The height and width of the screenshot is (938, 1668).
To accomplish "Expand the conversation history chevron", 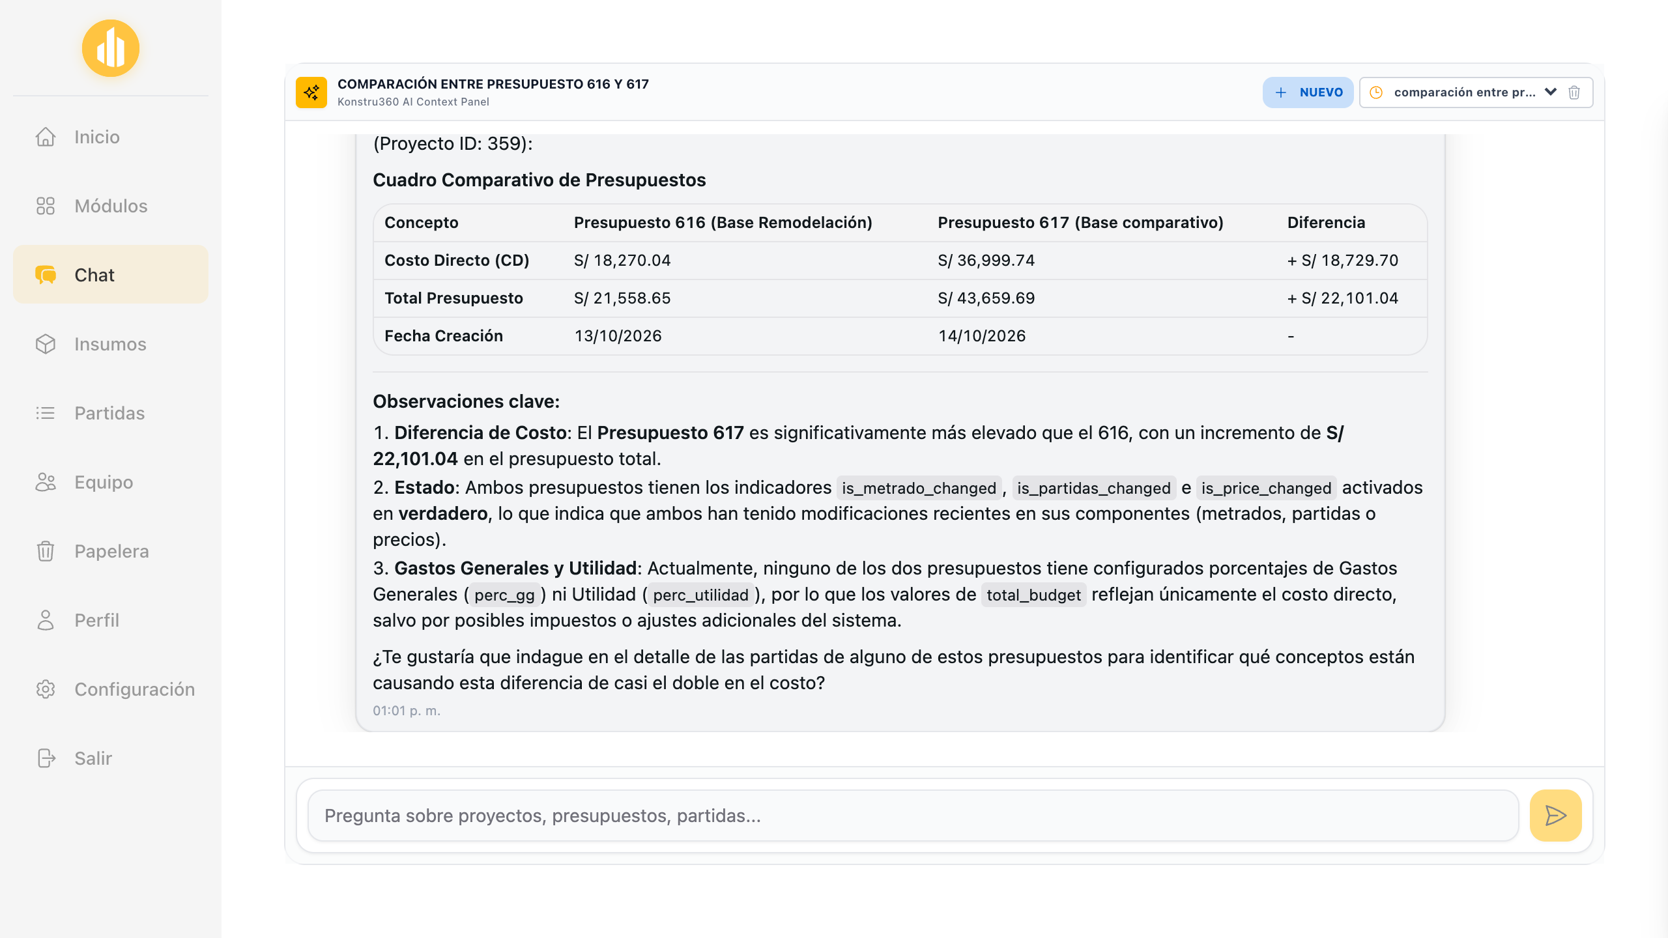I will [x=1551, y=92].
